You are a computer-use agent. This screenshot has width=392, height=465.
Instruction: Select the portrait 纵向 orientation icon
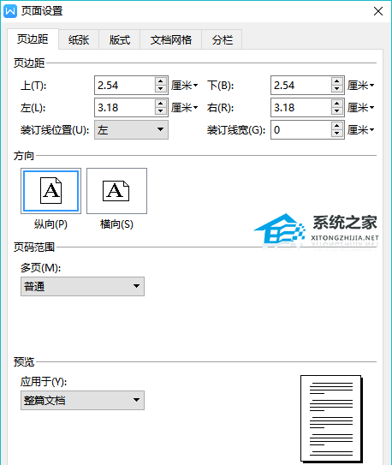coord(50,191)
